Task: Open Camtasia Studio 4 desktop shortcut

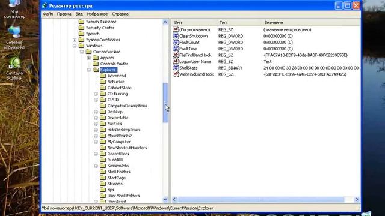Action: [14, 68]
